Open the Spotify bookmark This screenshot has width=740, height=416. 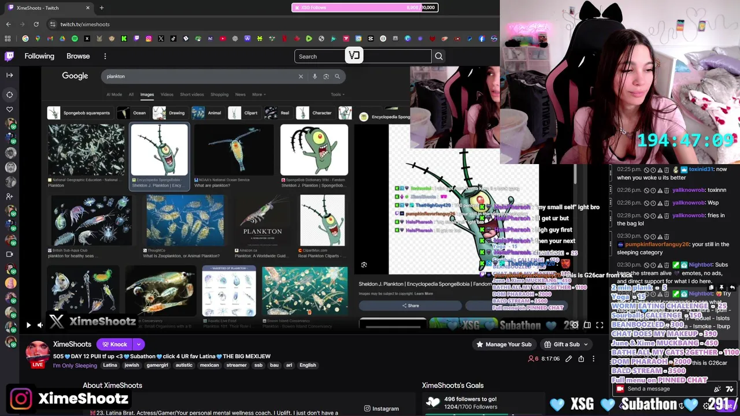(75, 39)
